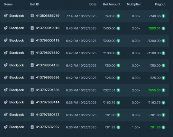
Task: Click the 2.00× multiplier for bet 413797701636
Action: [x=136, y=90]
